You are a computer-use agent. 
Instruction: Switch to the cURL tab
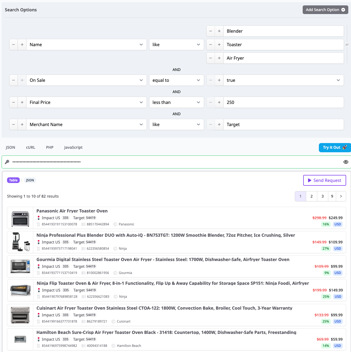click(31, 147)
